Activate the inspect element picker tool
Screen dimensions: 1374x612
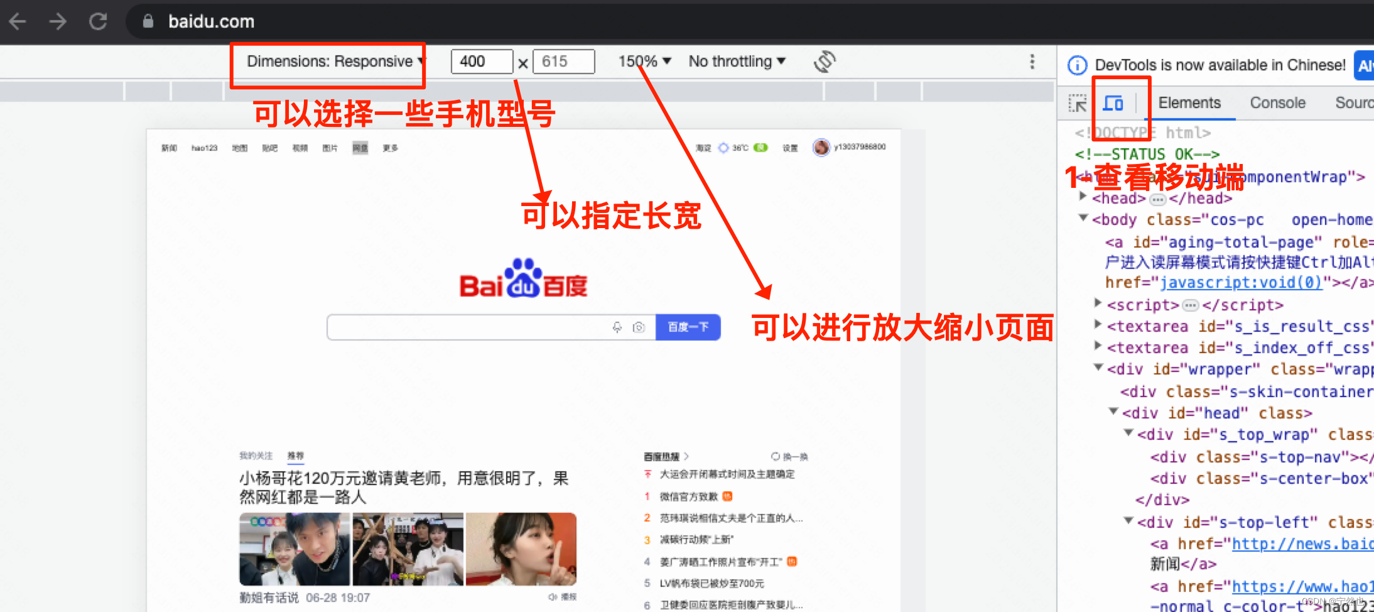point(1078,103)
